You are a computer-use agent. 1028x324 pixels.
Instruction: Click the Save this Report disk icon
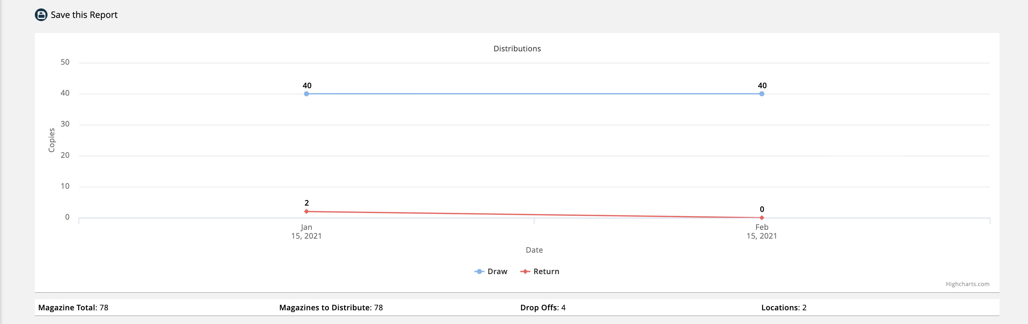[41, 15]
